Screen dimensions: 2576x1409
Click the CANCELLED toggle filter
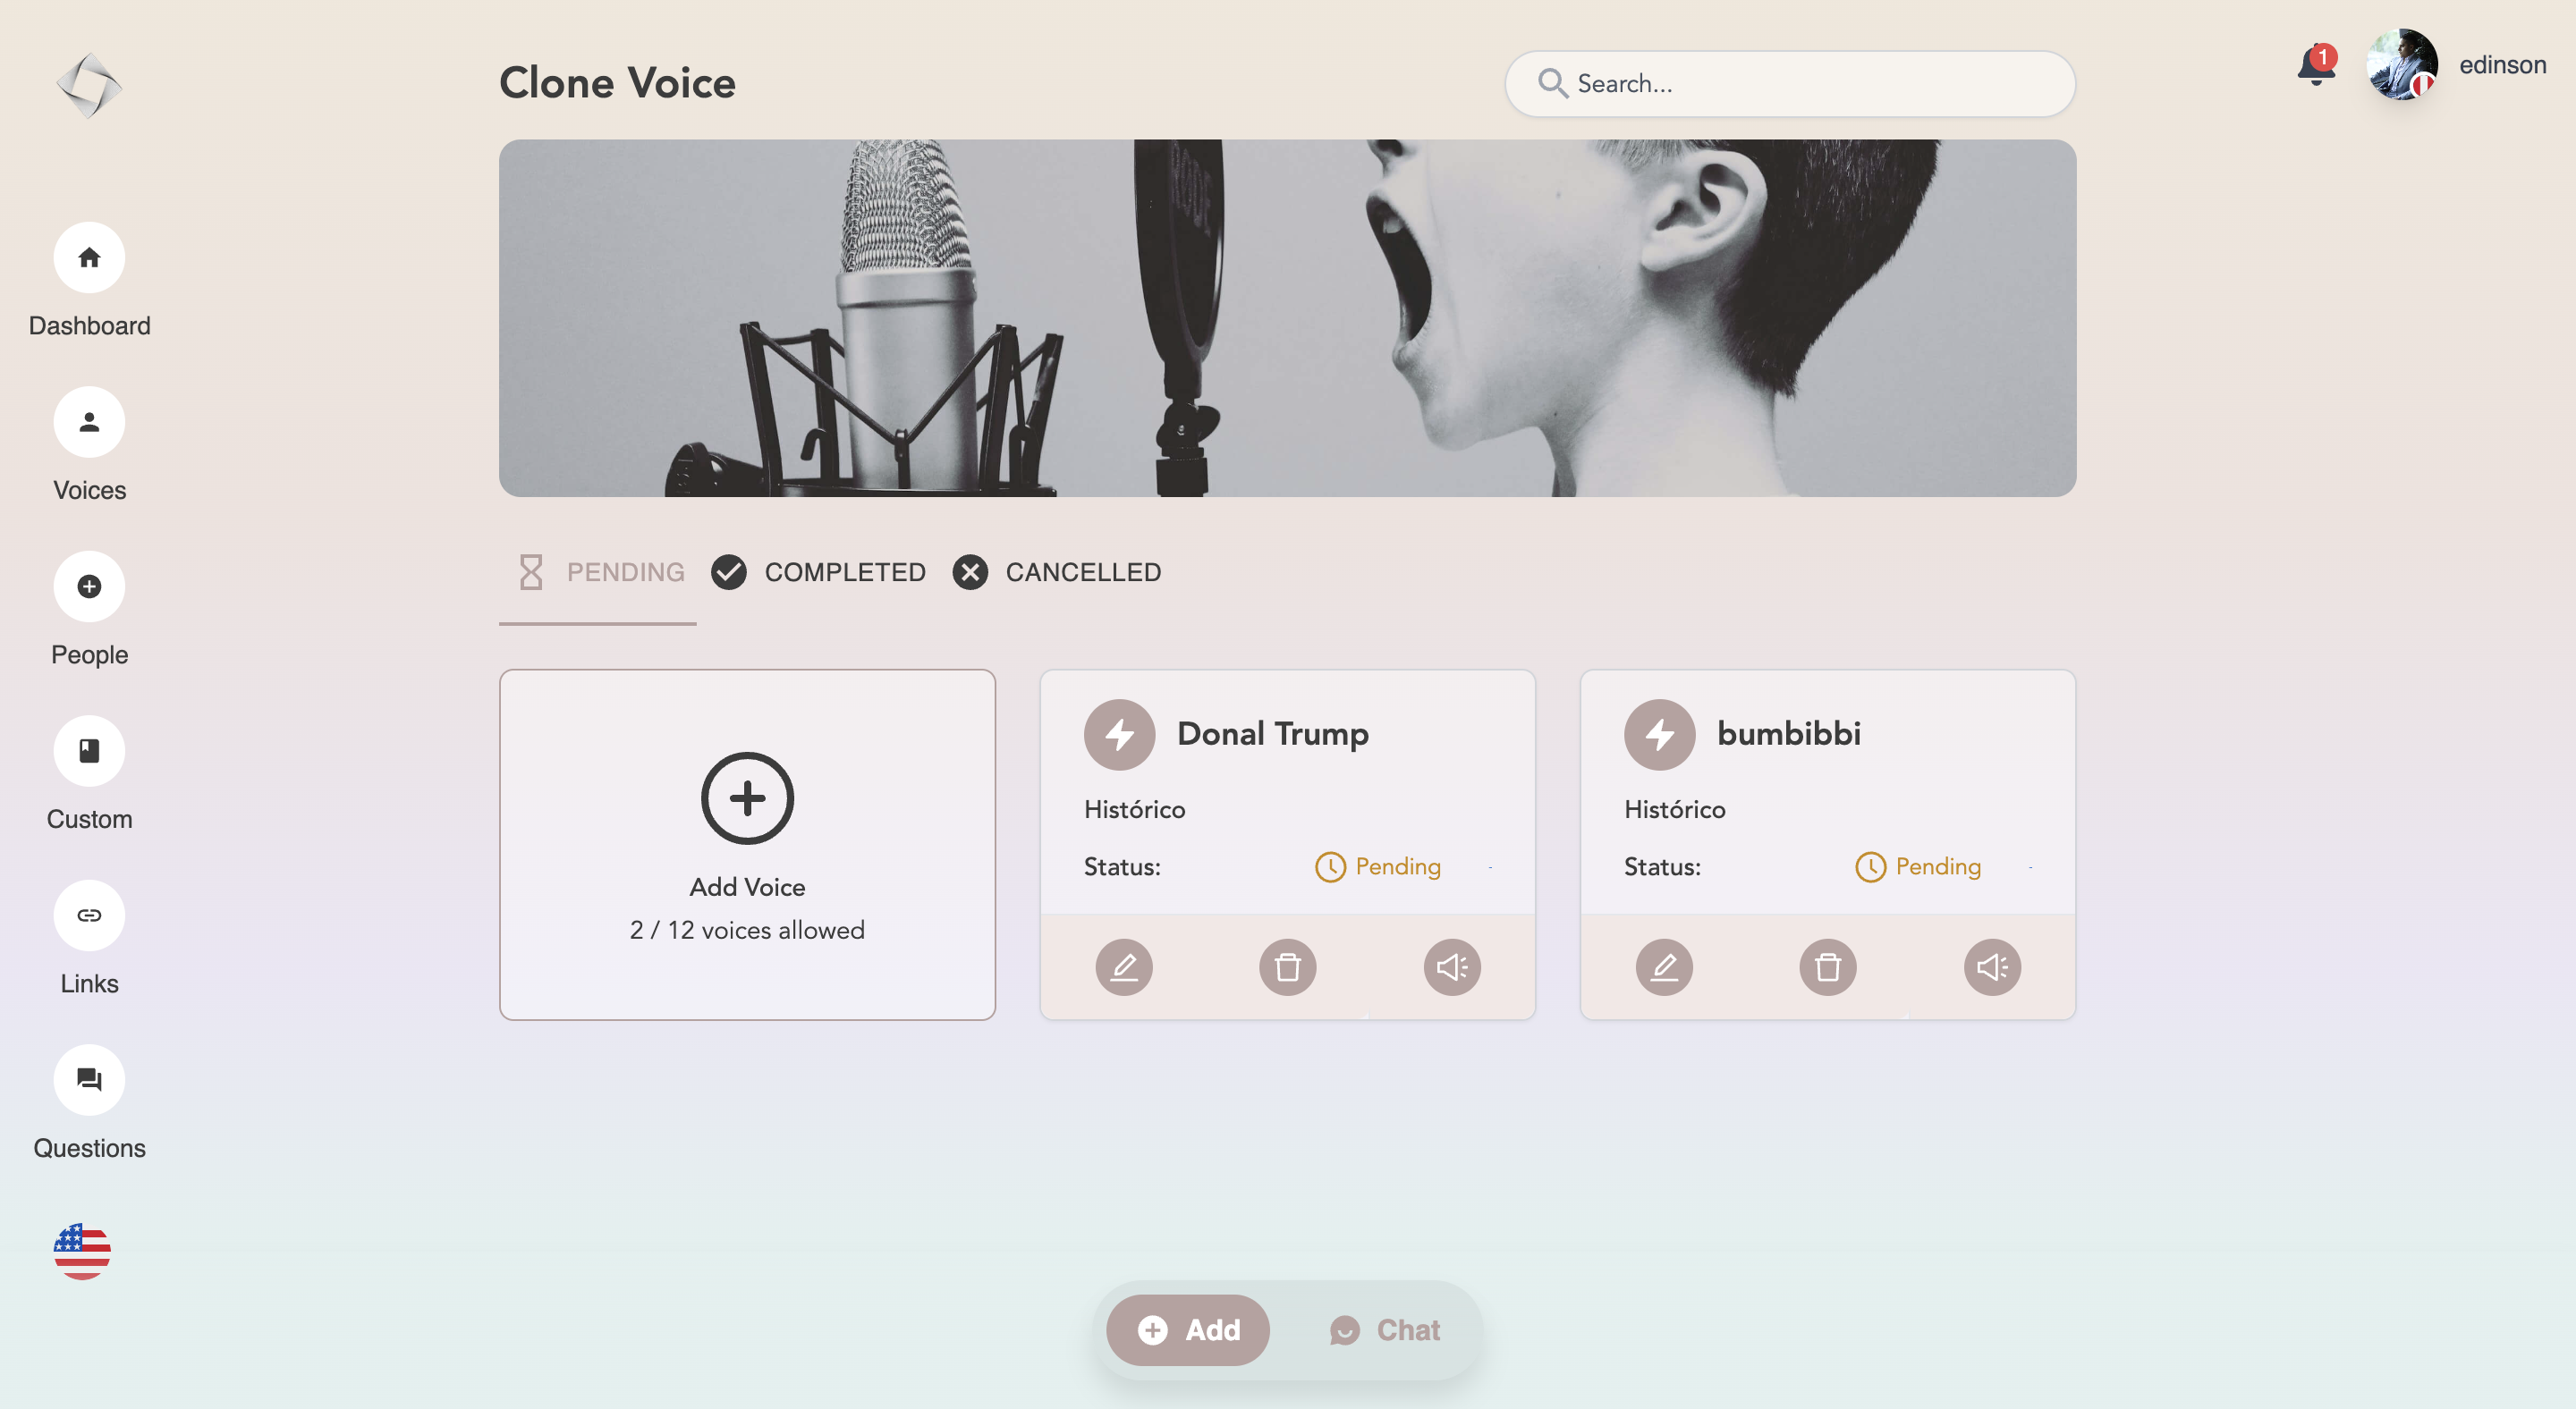pos(1055,571)
